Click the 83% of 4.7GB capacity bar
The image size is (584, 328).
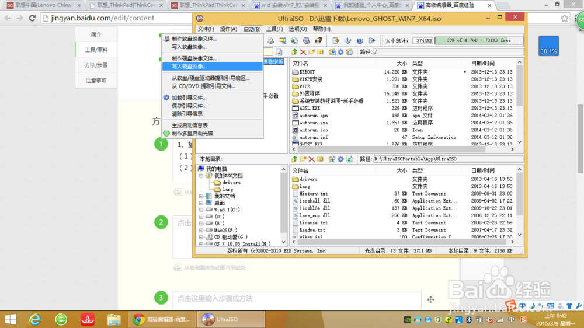[x=479, y=40]
